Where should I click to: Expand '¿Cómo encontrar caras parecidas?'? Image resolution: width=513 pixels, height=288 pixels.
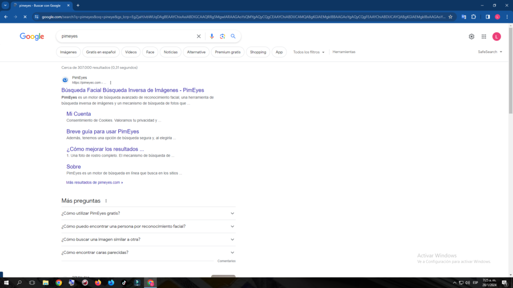click(148, 252)
